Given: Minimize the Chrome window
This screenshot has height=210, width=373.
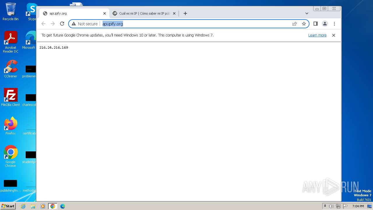Looking at the screenshot, I should (317, 9).
